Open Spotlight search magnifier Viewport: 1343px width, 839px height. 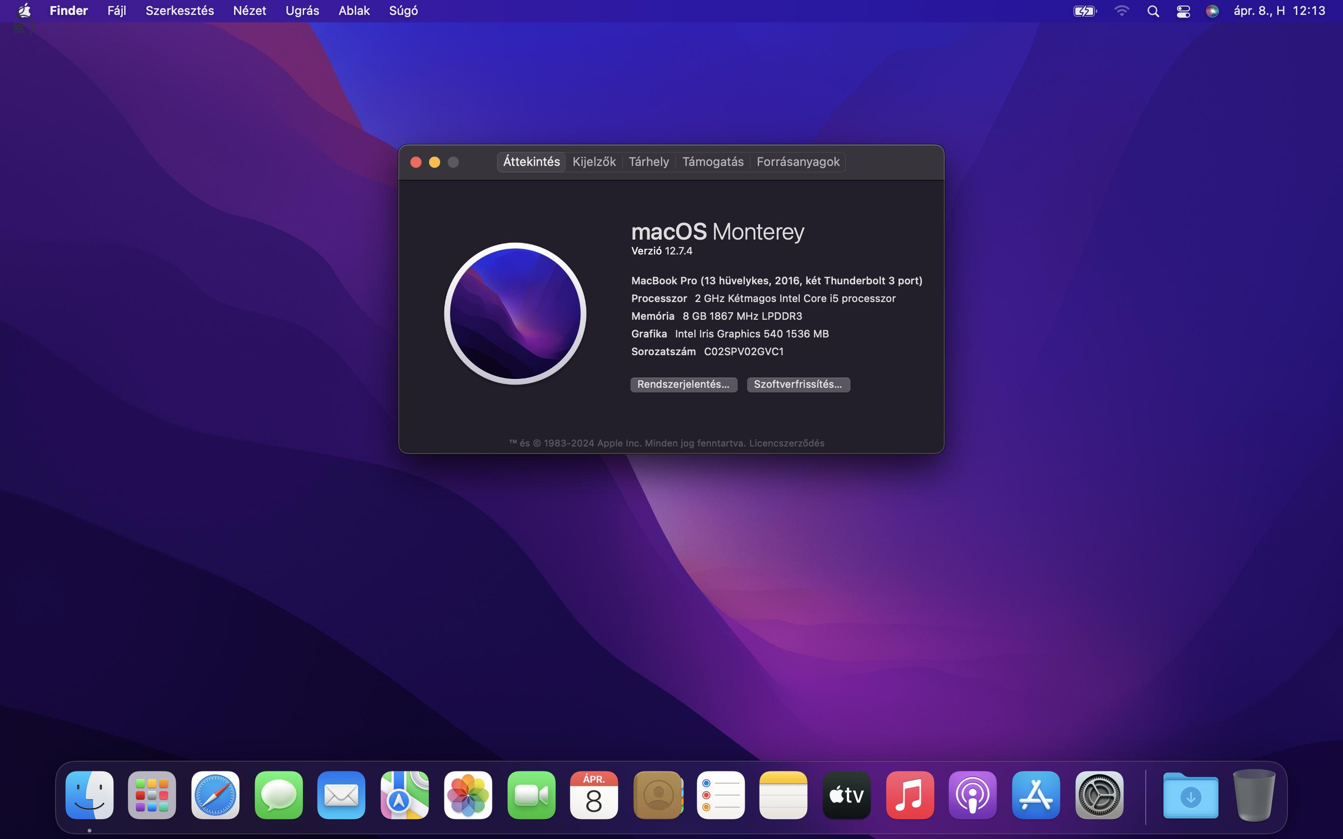1153,11
